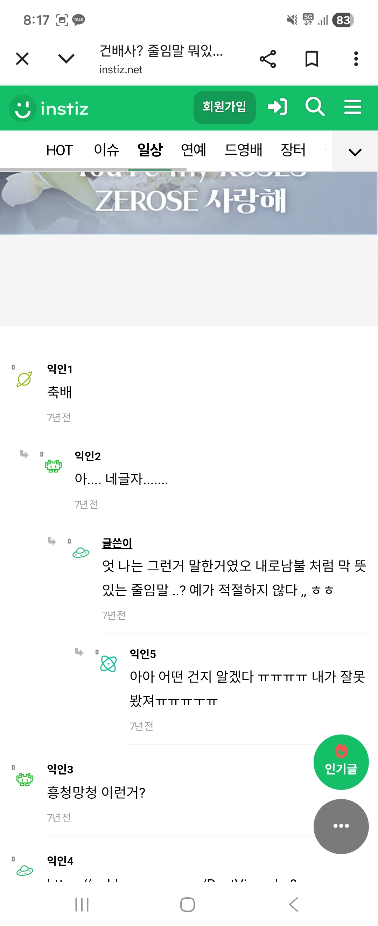This screenshot has width=378, height=926.
Task: Tap the planet avatar of 익인1
Action: (x=24, y=379)
